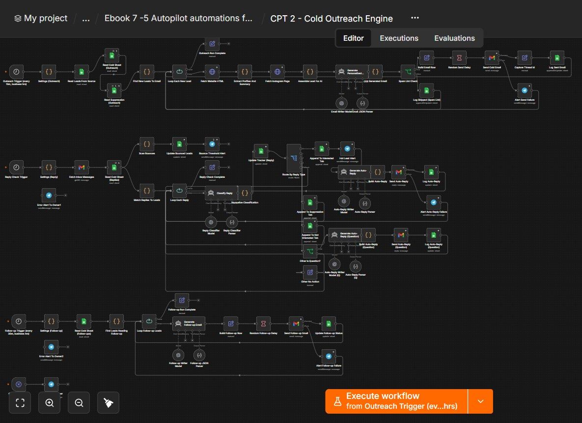Select the Other Is Question? if-node
The width and height of the screenshot is (582, 423).
pos(310,252)
